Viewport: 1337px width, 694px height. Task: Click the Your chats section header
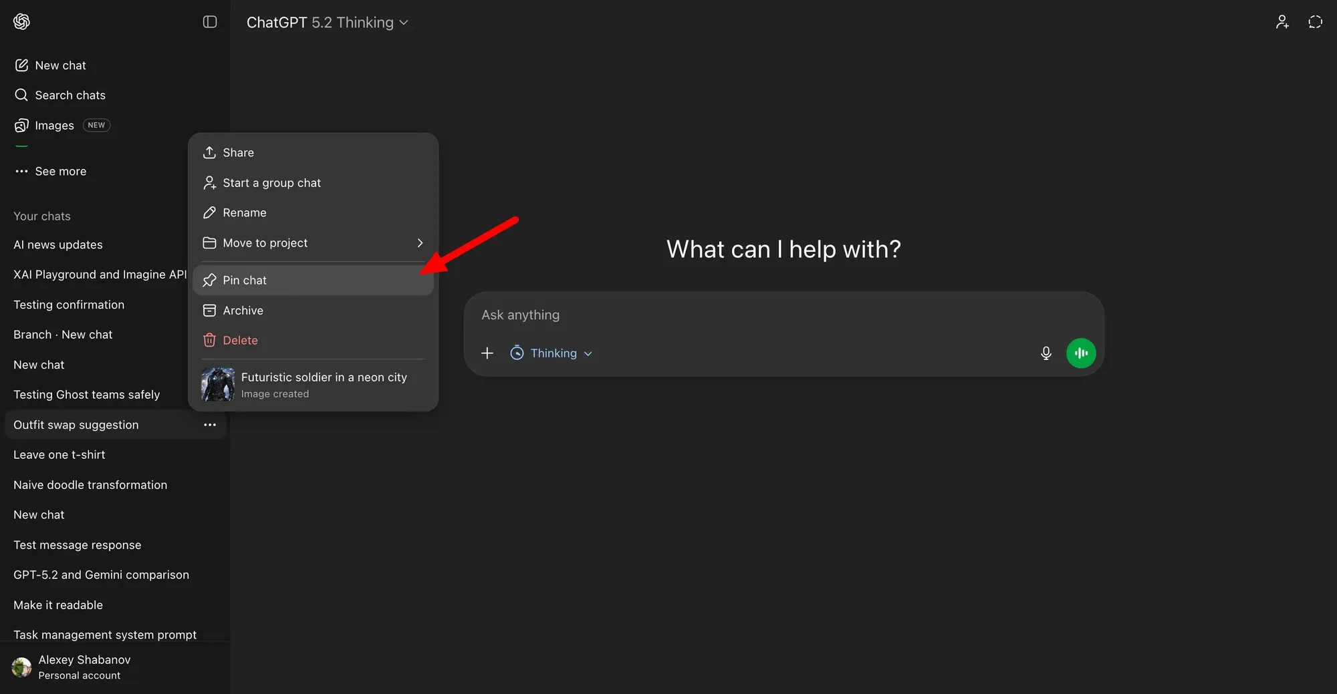(x=42, y=216)
